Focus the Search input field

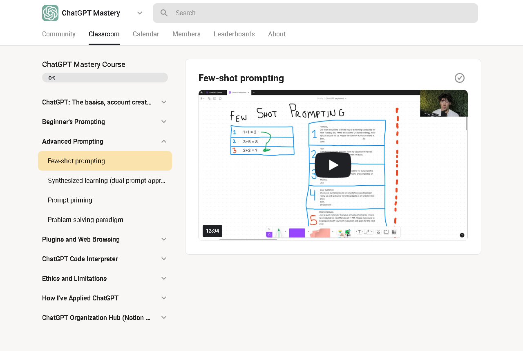tap(315, 13)
